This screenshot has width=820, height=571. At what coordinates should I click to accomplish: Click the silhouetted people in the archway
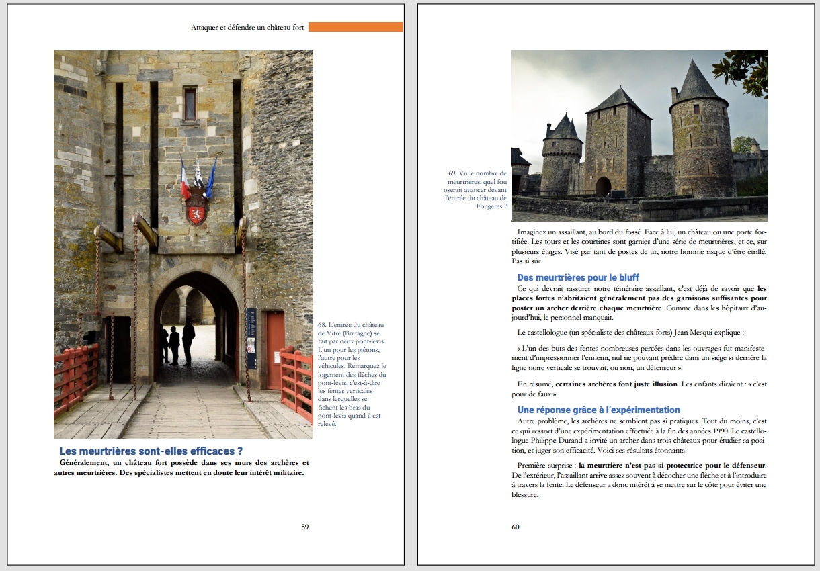177,343
